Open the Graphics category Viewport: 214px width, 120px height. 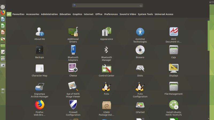point(77,14)
